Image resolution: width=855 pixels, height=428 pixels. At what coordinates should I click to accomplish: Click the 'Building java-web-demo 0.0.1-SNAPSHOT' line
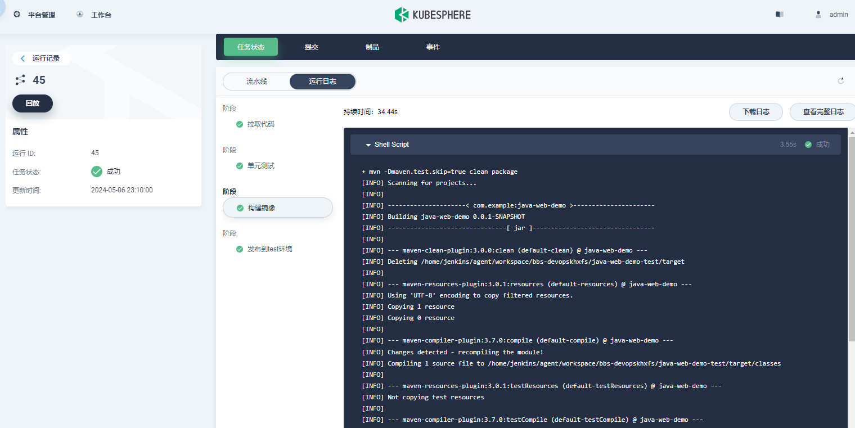coord(443,217)
